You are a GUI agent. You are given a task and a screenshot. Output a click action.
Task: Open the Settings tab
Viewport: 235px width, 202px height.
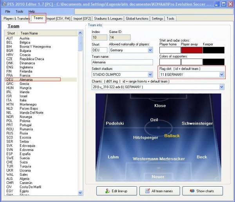click(157, 18)
